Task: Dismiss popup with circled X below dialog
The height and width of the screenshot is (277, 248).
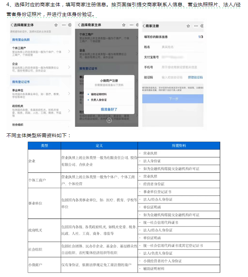Action: pyautogui.click(x=109, y=120)
